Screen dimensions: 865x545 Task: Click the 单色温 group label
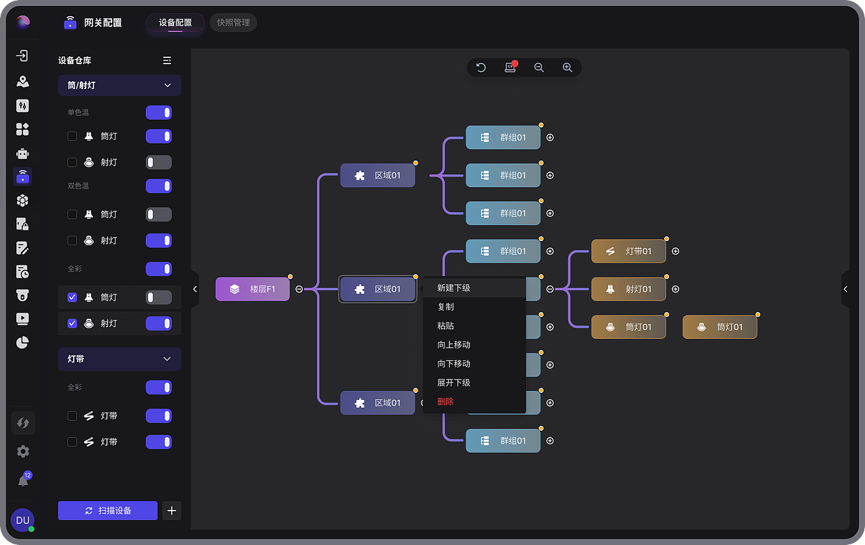tap(78, 113)
